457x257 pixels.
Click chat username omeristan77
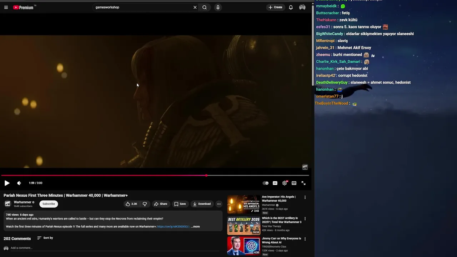pos(327,96)
